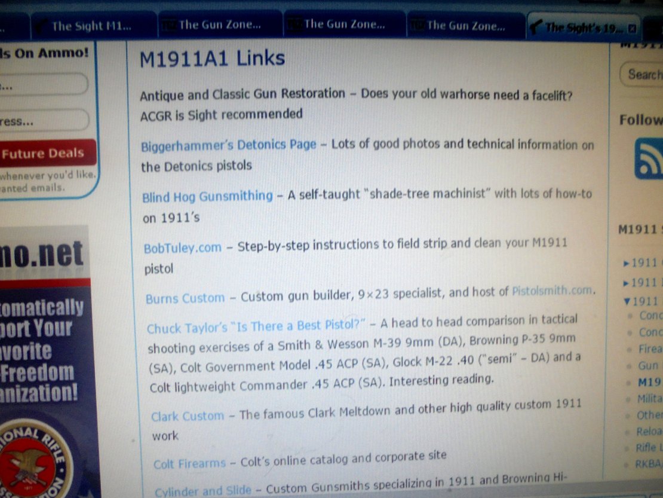Open Chuck Taylor's 'Is There a Best Pistol?' link
Viewport: 663px width, 498px height.
[x=256, y=326]
